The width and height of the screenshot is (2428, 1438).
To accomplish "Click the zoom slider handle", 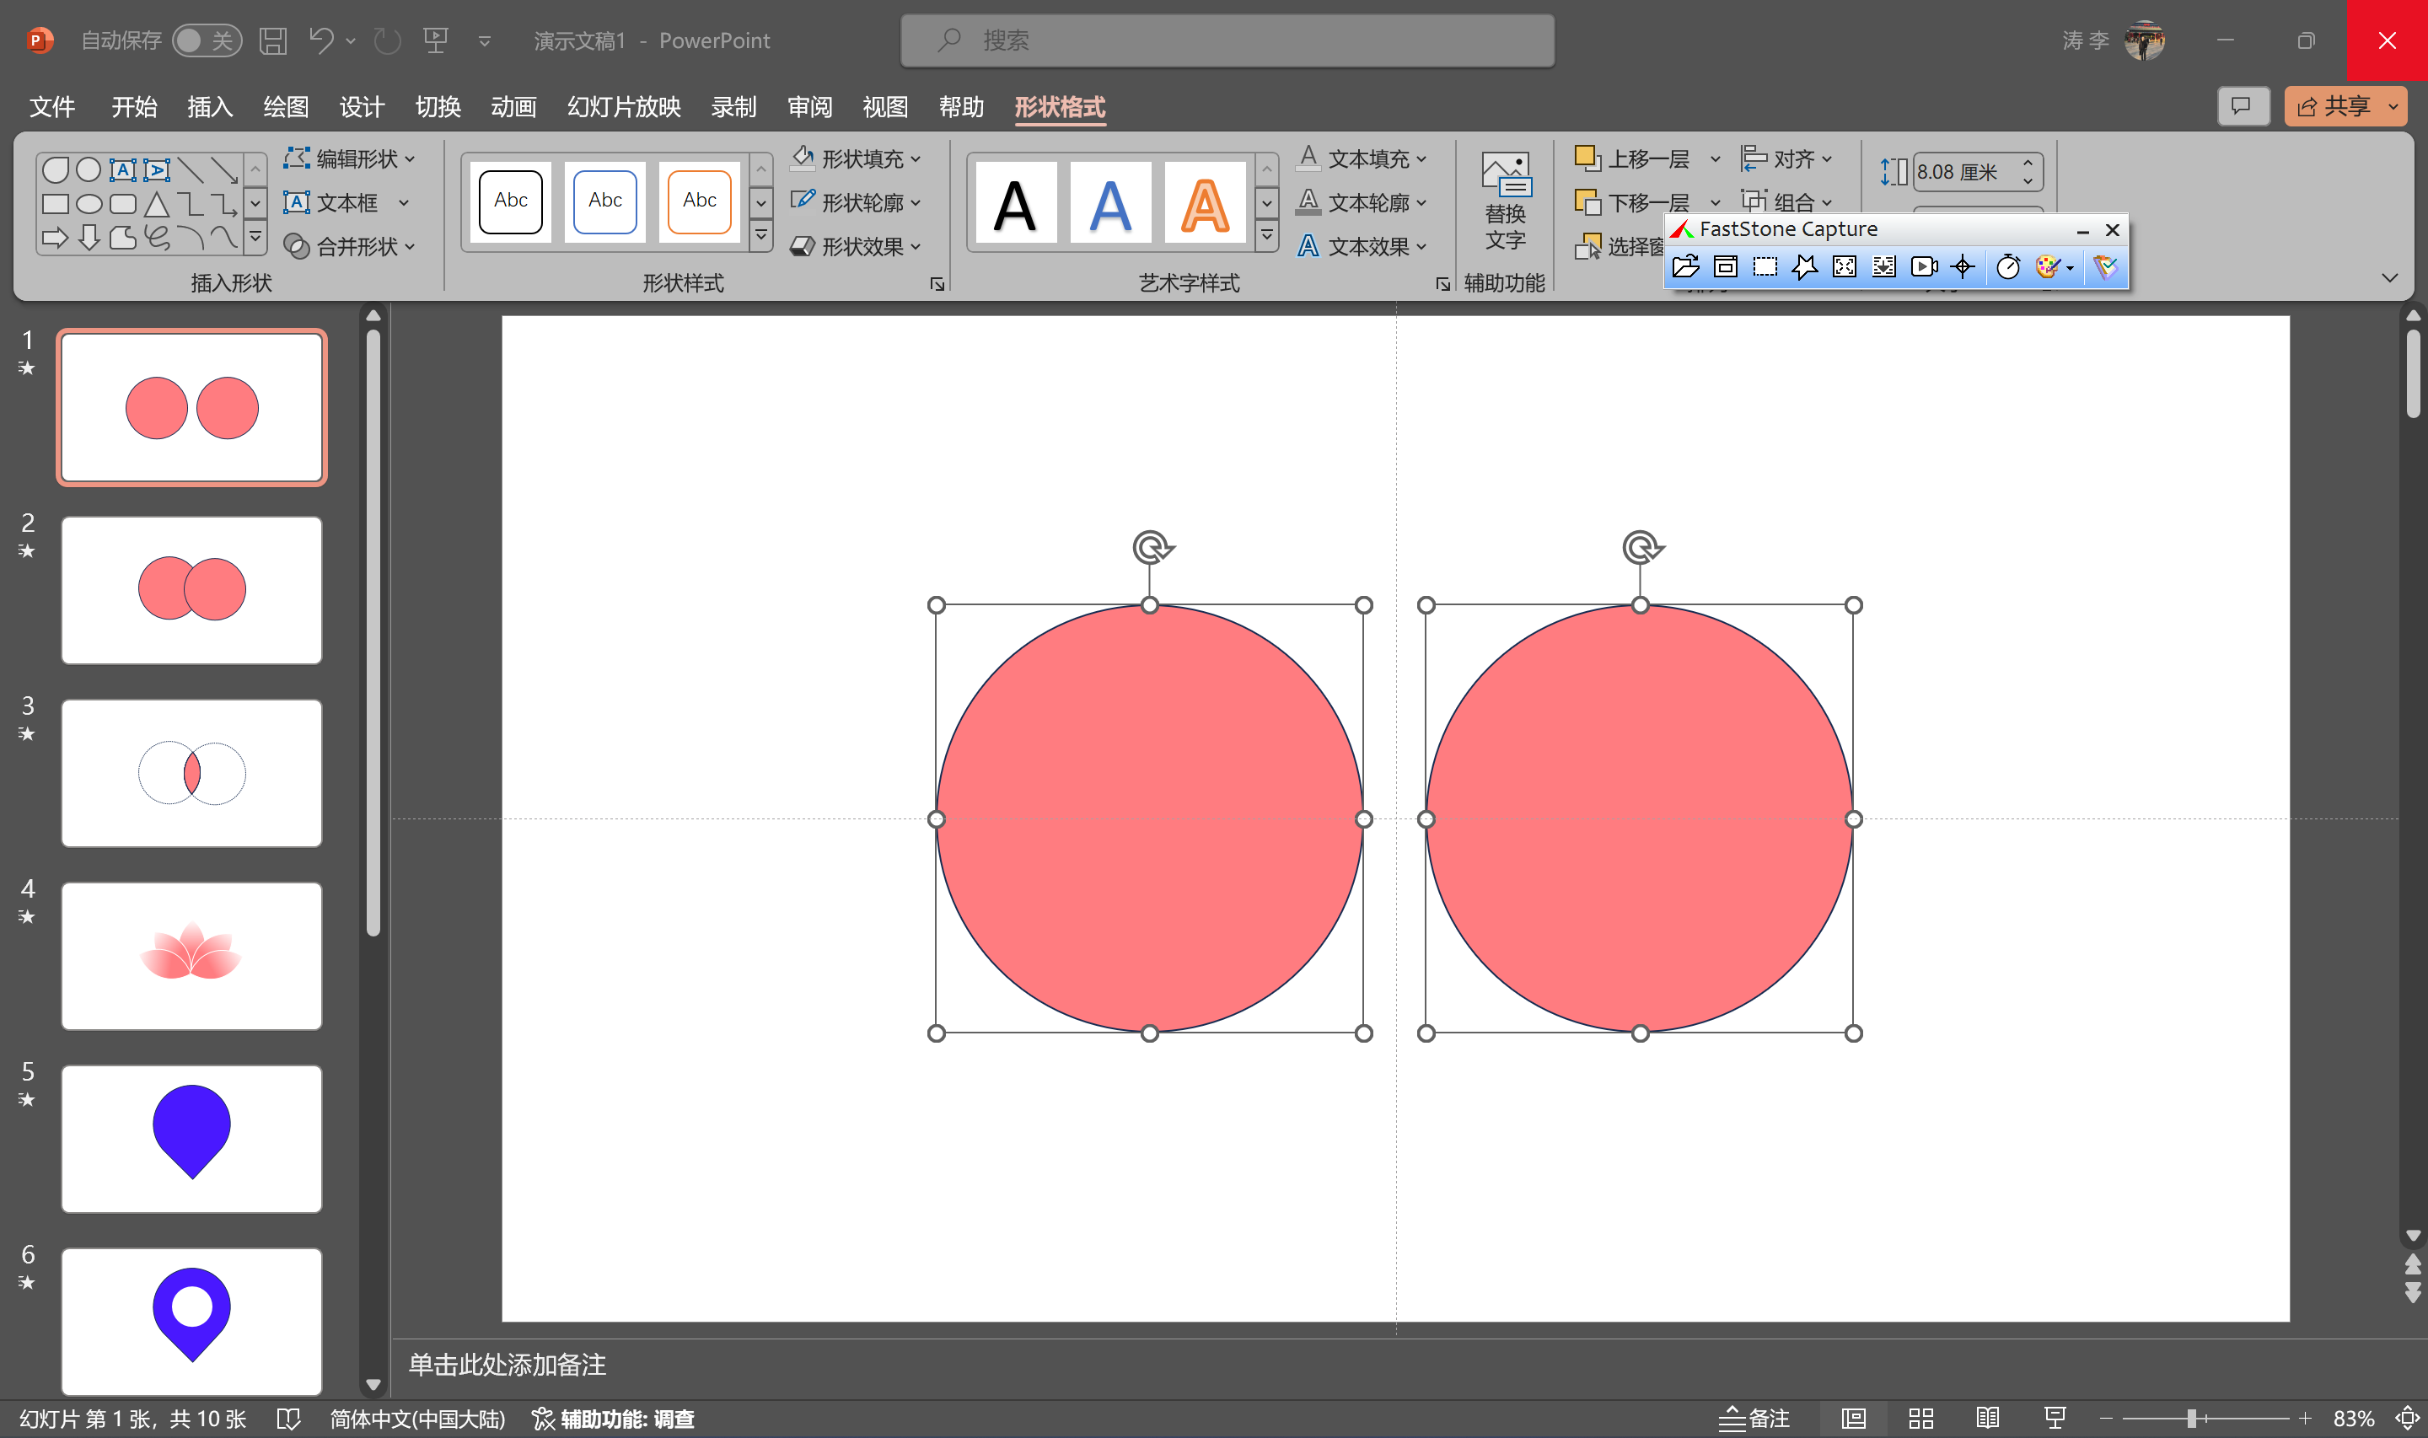I will tap(2192, 1419).
